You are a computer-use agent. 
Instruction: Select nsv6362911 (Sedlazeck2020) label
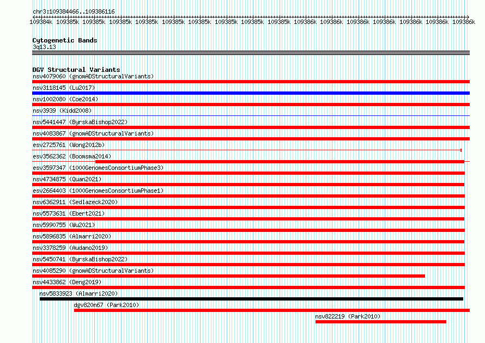[x=75, y=202]
